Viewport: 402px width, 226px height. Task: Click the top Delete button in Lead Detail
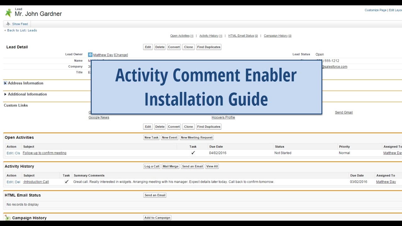(x=160, y=47)
